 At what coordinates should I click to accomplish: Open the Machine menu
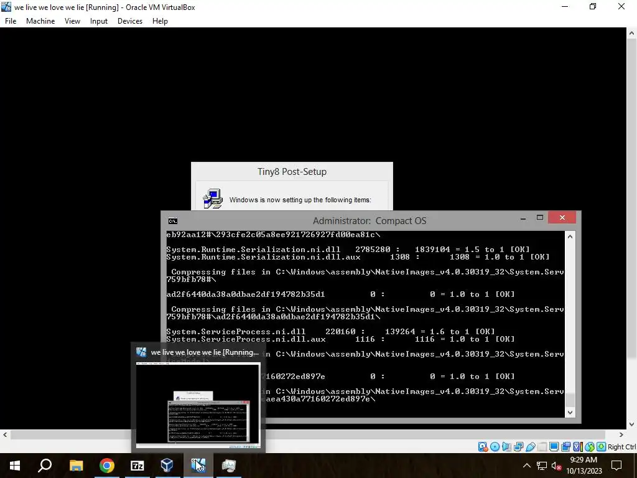click(x=40, y=21)
